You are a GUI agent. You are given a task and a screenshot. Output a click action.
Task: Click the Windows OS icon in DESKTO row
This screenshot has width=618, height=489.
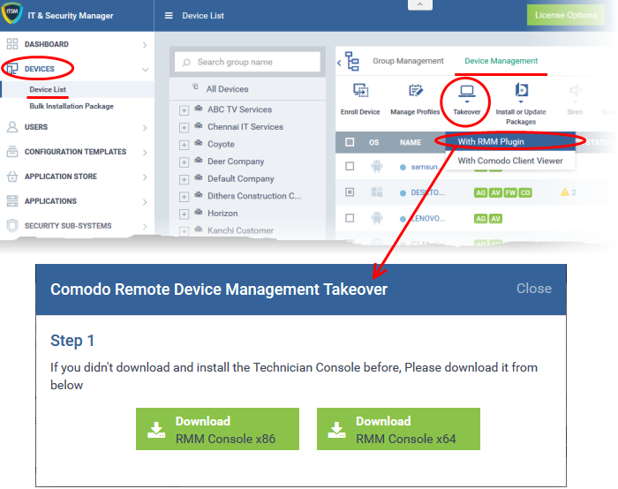coord(377,192)
